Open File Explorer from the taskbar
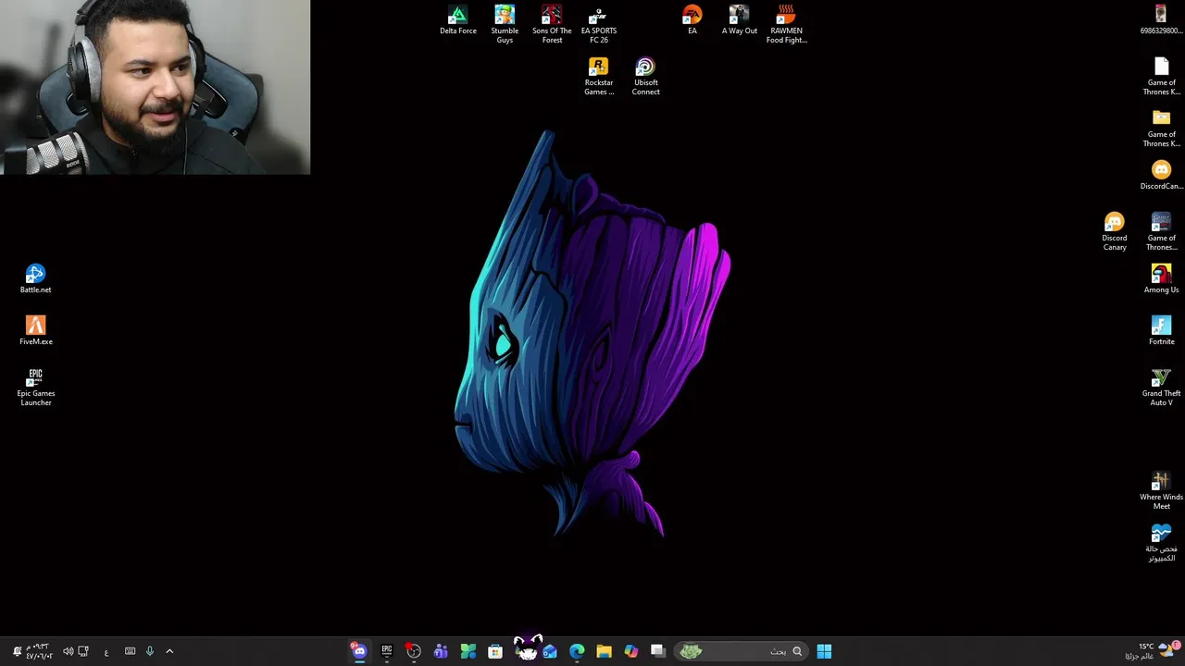 [x=604, y=651]
